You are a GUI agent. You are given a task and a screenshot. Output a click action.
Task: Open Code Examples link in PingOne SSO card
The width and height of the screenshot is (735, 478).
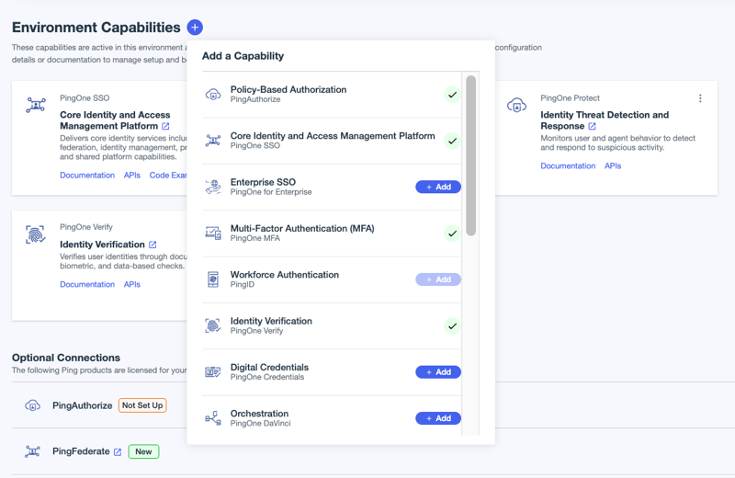(x=168, y=175)
